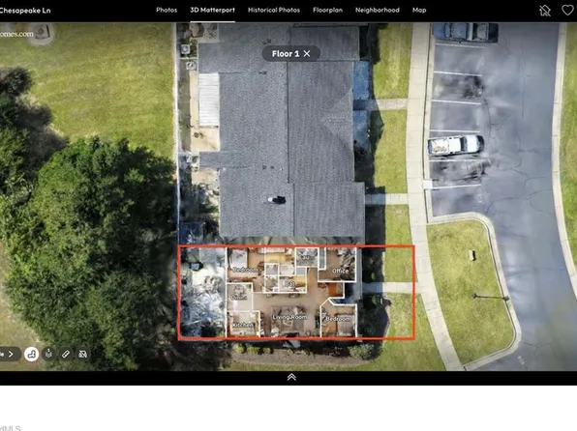Viewport: 577px width, 431px height.
Task: Click the Living Room label
Action: coord(290,317)
